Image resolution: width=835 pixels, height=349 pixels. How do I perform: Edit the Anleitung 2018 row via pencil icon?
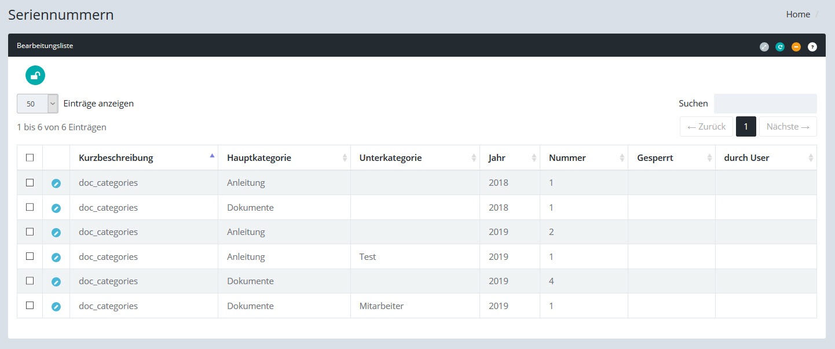coord(56,183)
